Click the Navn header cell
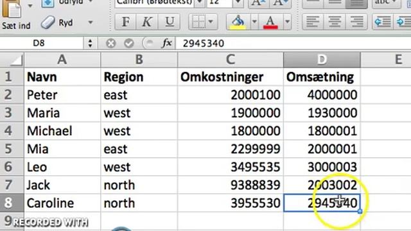The image size is (411, 231). tap(62, 77)
